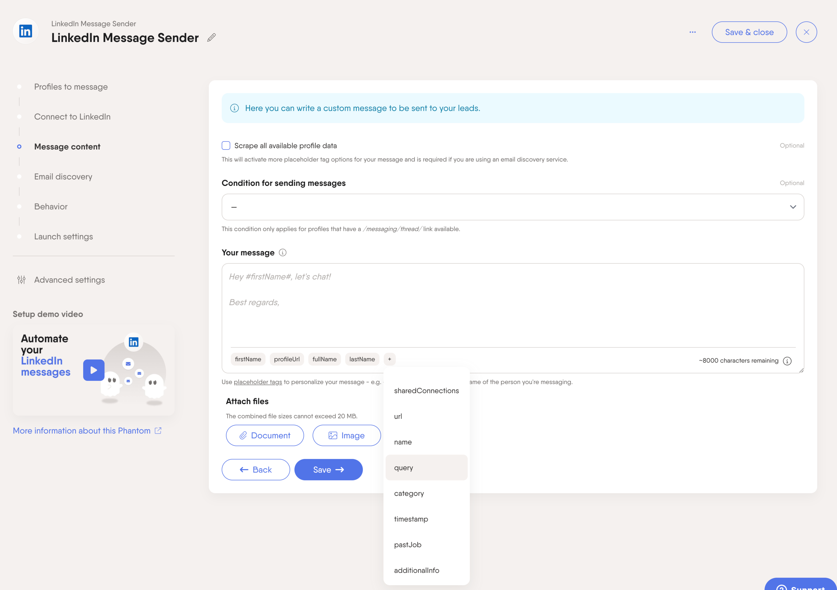Open Condition for sending messages dropdown
The image size is (837, 590).
pos(513,207)
